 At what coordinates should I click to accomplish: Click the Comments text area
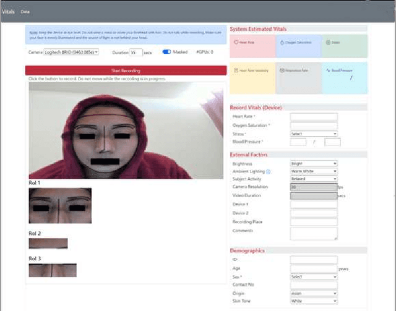pos(314,234)
